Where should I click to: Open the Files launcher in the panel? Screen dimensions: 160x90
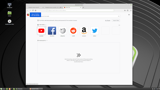click(14, 89)
